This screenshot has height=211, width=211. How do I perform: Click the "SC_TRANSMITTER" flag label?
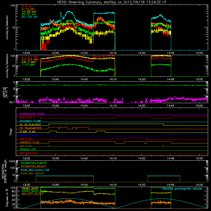(x=30, y=128)
